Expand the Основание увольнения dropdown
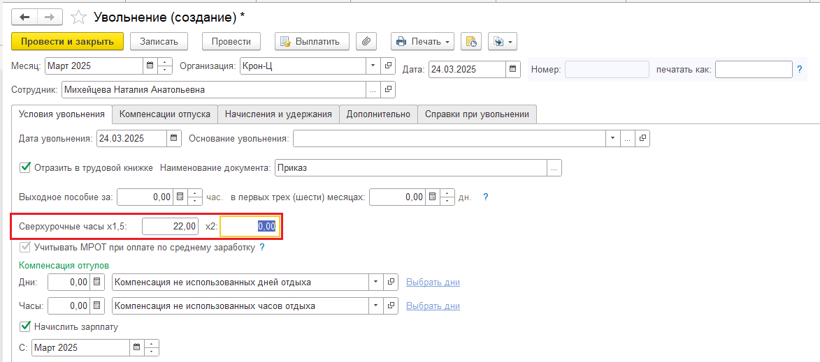Image resolution: width=820 pixels, height=362 pixels. [x=612, y=138]
